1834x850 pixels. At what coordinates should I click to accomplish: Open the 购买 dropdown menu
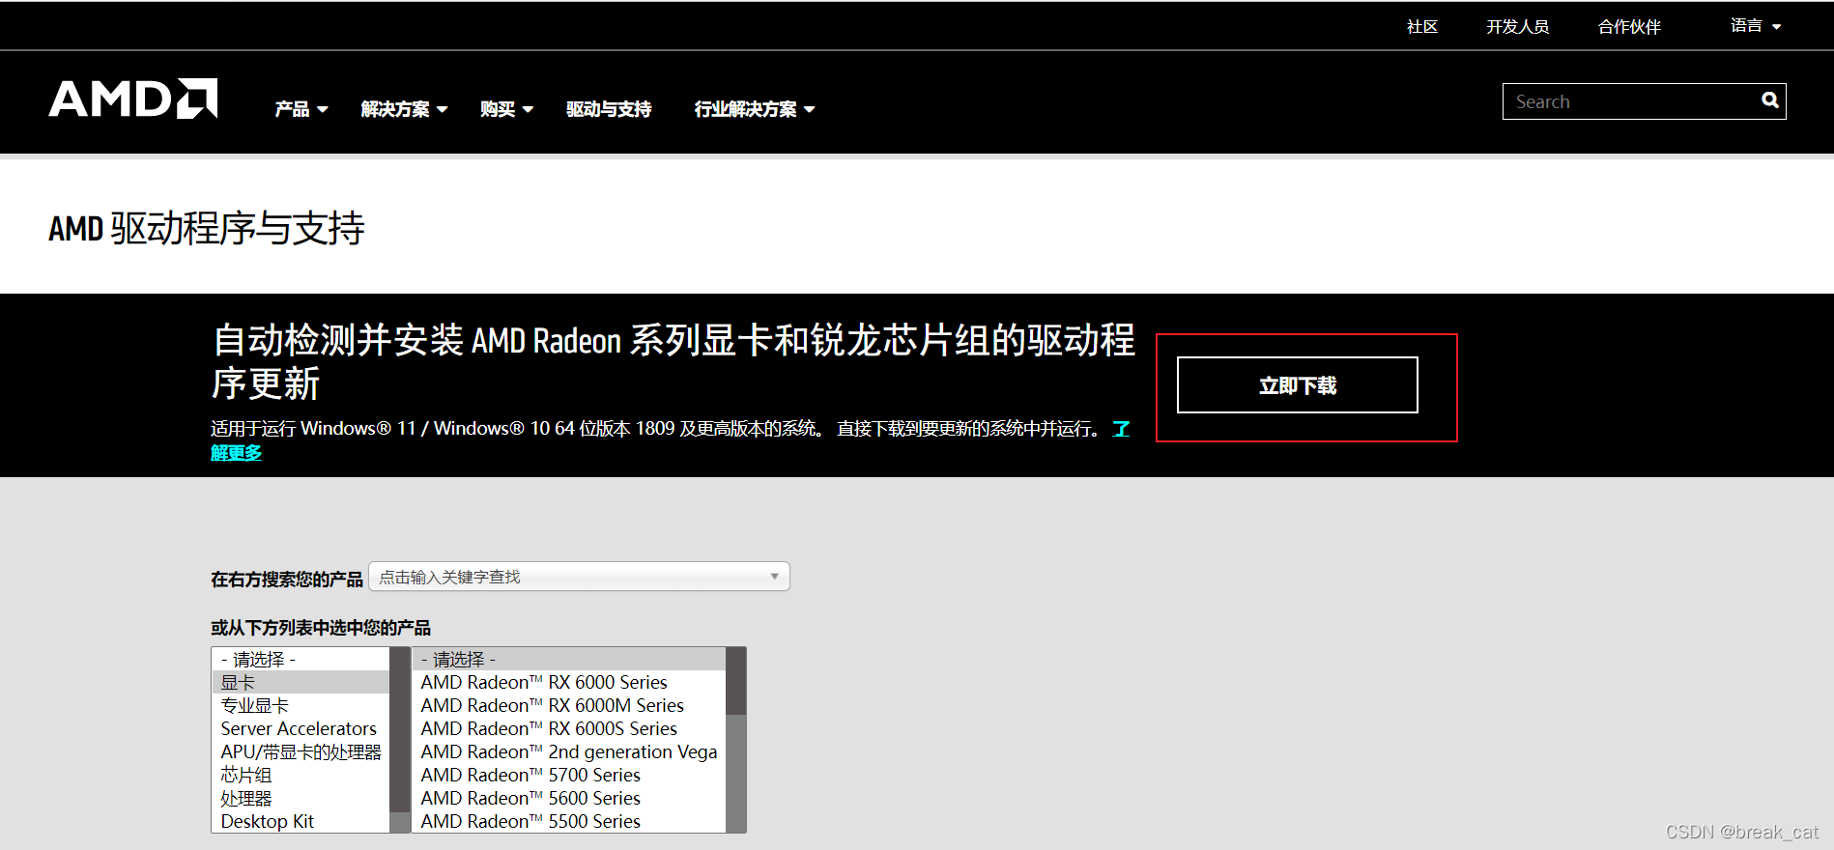click(506, 109)
